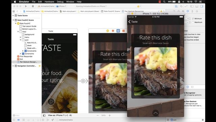Collapse the Rate FoodVC Scene row
Screen dimensions: 216x122
coord(13,20)
